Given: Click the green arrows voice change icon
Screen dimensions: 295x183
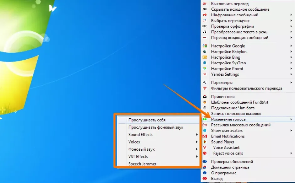Looking at the screenshot, I should pos(205,119).
